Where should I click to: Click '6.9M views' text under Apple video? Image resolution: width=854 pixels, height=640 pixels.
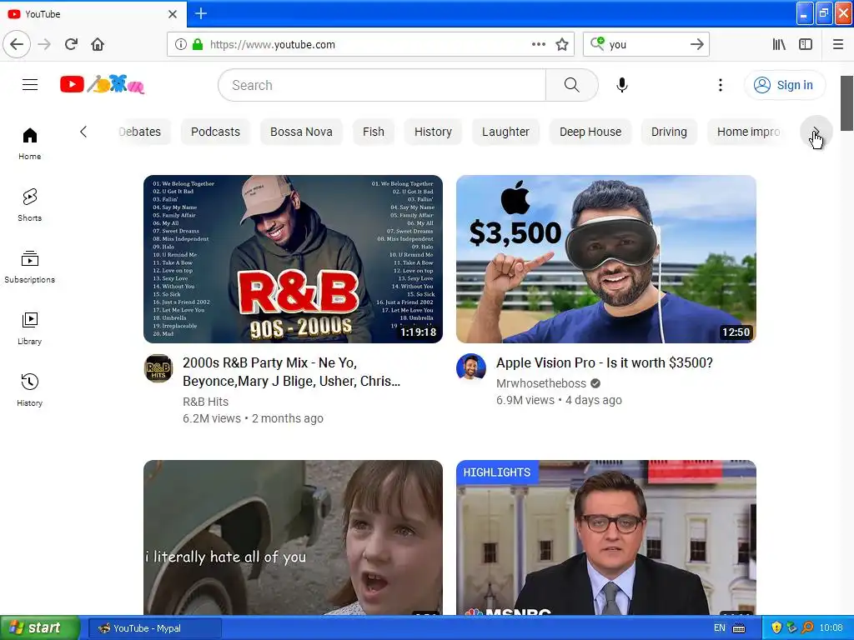click(525, 400)
